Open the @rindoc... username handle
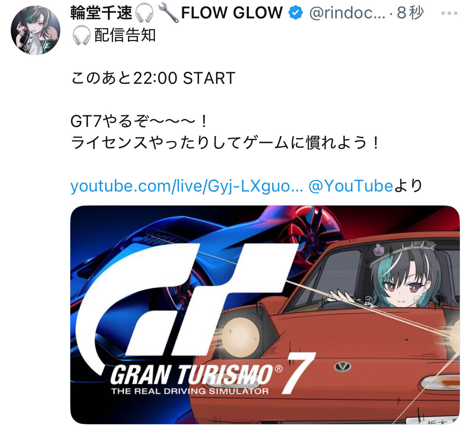The height and width of the screenshot is (429, 471). click(347, 13)
